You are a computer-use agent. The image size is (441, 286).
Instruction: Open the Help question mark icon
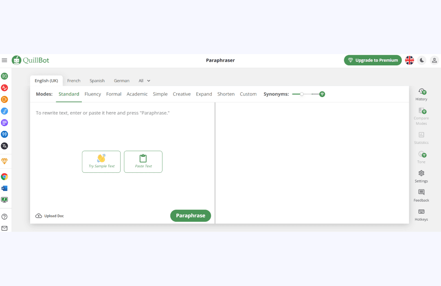[4, 217]
